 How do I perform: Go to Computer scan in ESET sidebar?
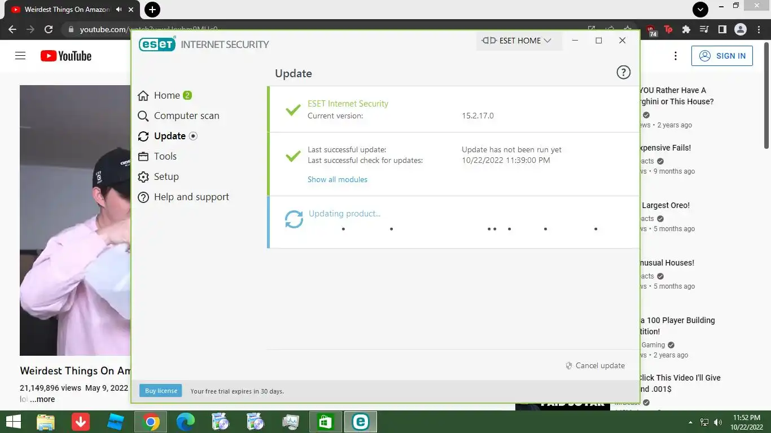point(178,116)
